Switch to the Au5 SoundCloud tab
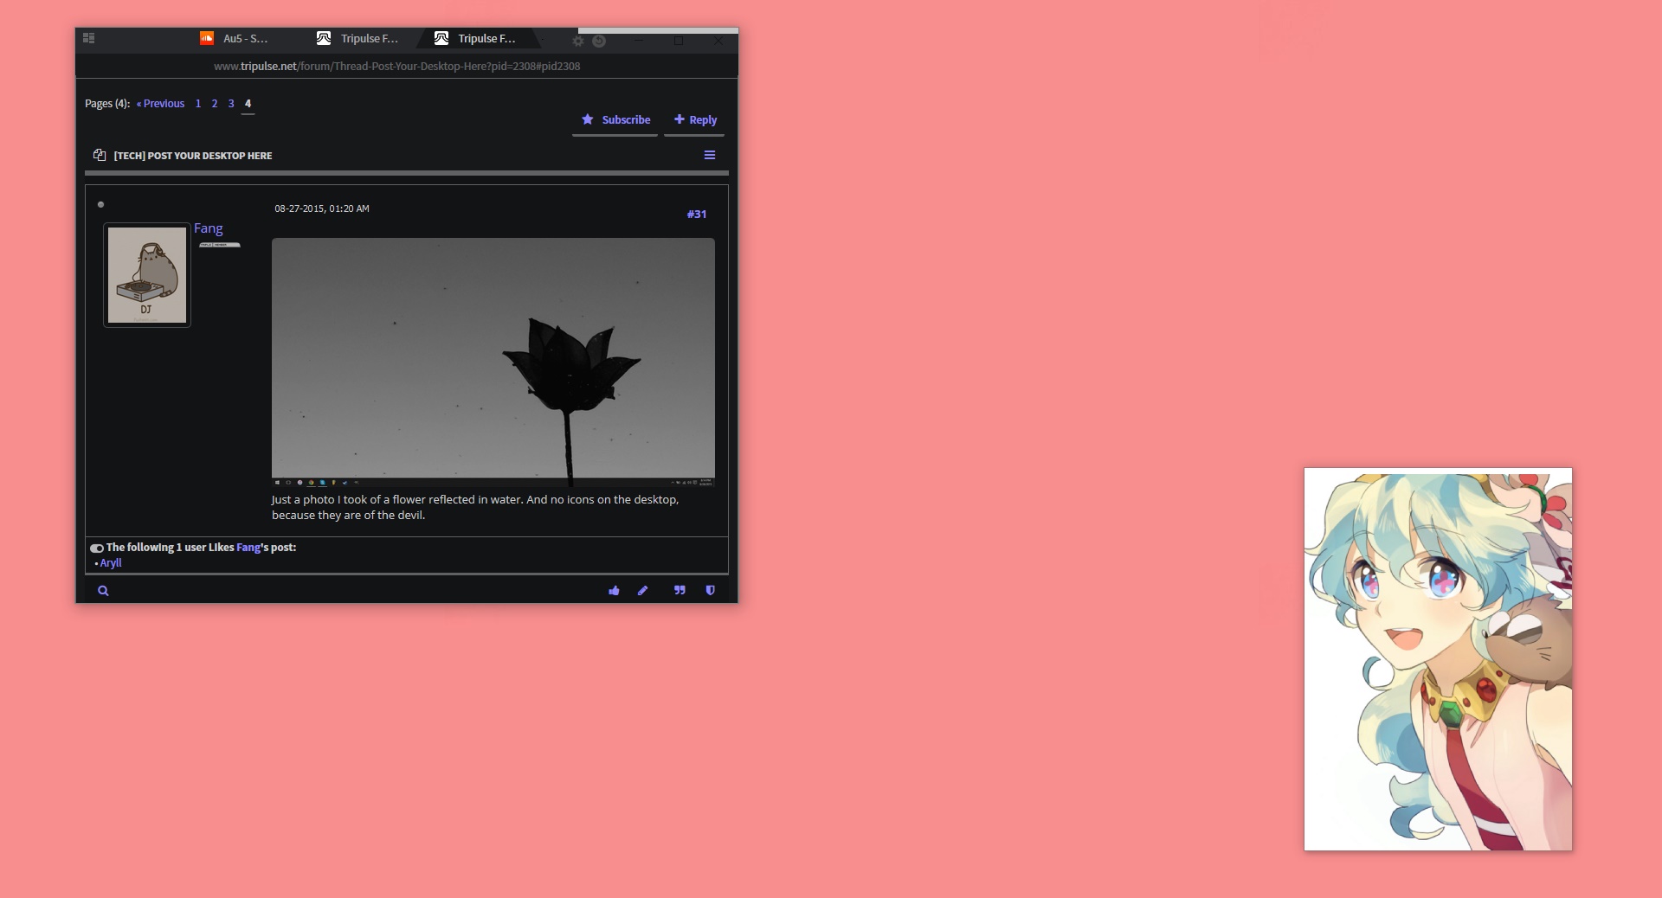The height and width of the screenshot is (898, 1662). point(235,39)
